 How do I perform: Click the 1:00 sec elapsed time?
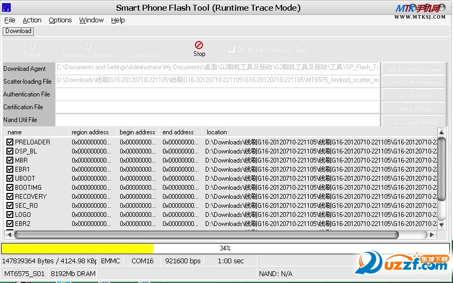(x=231, y=261)
